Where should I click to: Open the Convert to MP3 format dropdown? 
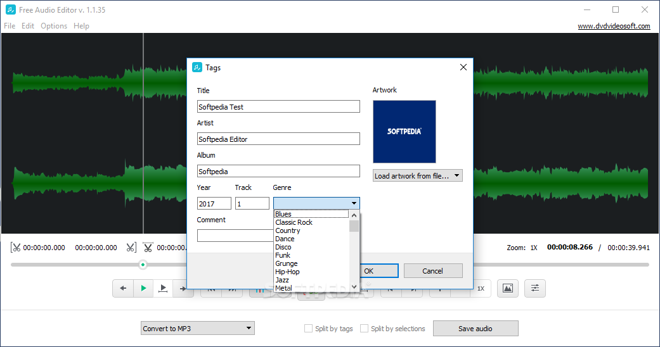point(197,329)
